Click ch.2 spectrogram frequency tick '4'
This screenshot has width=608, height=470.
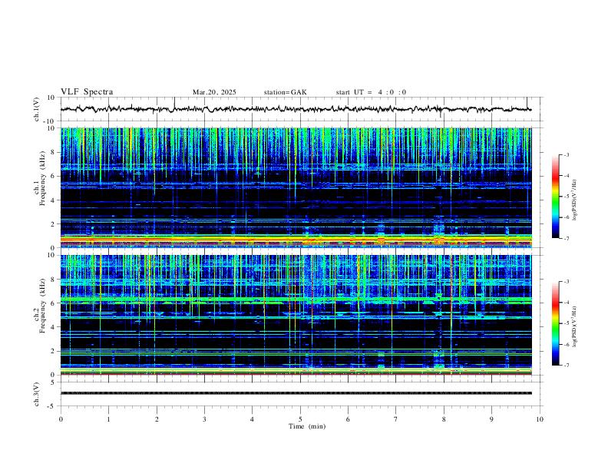[54, 327]
